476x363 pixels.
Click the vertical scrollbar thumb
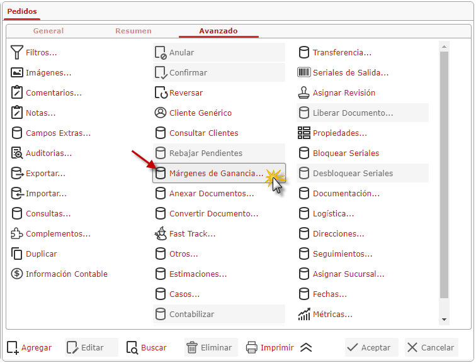(444, 175)
